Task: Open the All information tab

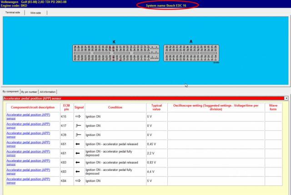Action: [x=48, y=92]
